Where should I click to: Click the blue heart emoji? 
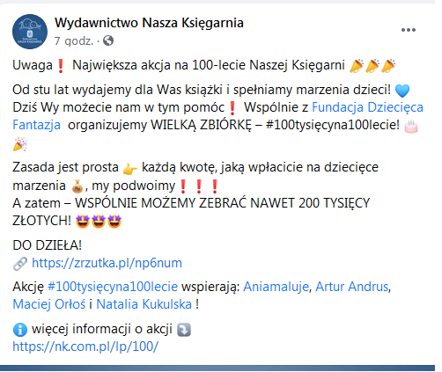pos(402,91)
